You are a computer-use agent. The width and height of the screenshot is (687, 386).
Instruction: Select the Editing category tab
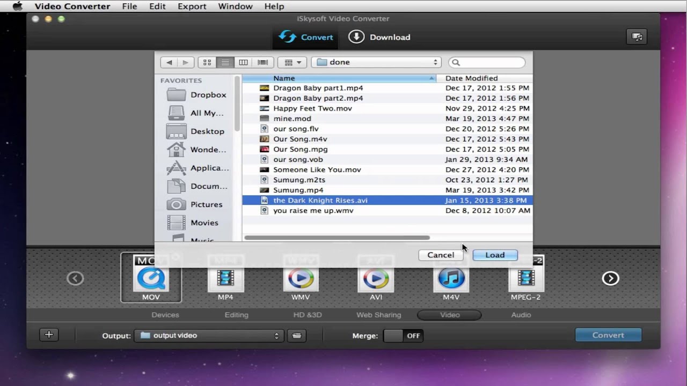[x=237, y=315]
